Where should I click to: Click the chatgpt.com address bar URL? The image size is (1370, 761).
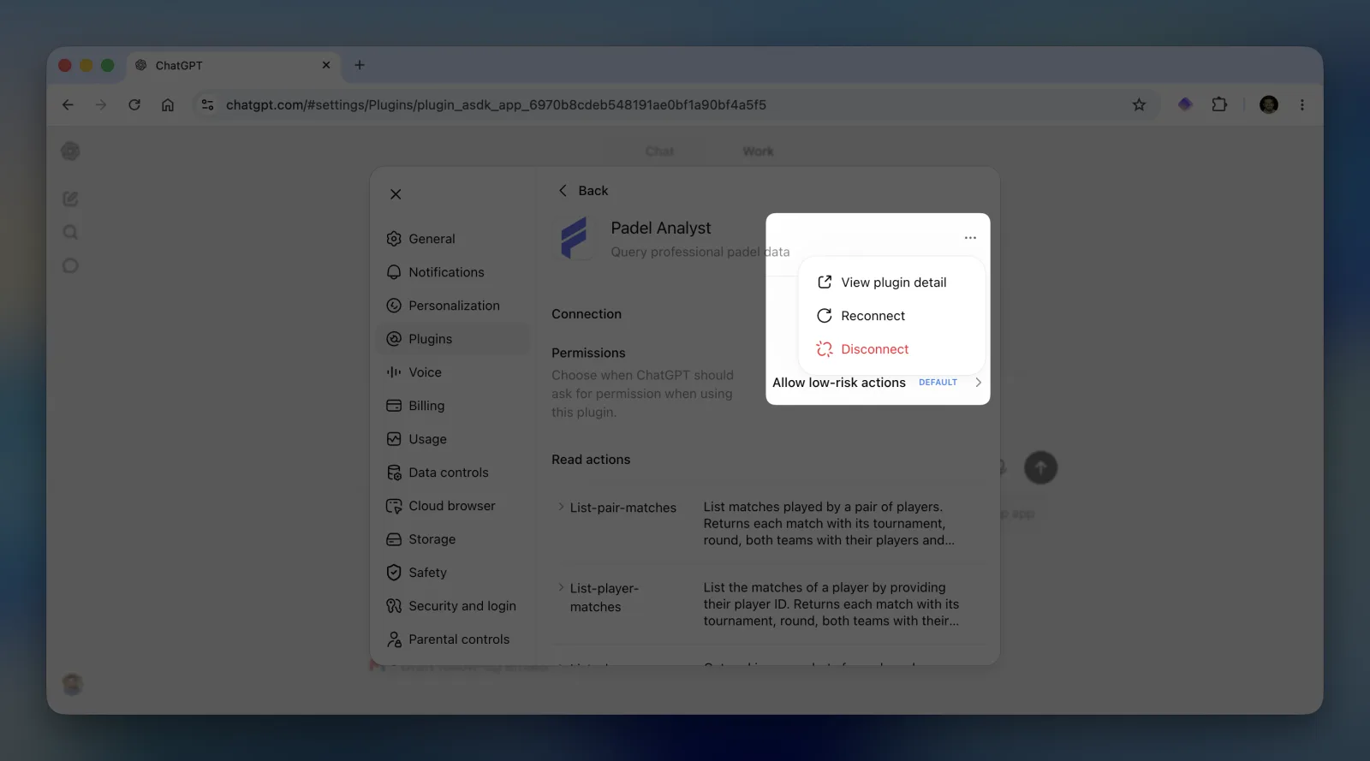496,104
